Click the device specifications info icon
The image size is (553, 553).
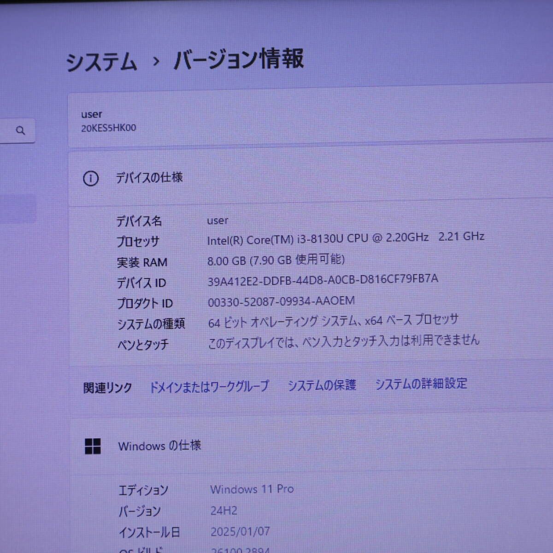(x=90, y=178)
